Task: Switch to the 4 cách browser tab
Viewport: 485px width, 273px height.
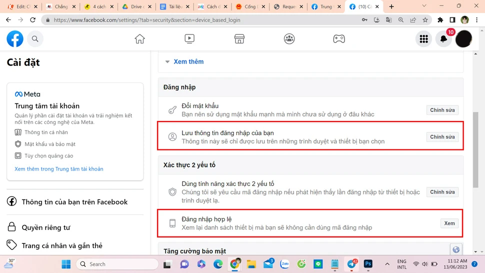Action: click(x=98, y=6)
